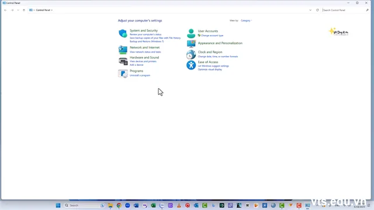Go back using the Back arrow
This screenshot has width=374, height=210.
5,10
